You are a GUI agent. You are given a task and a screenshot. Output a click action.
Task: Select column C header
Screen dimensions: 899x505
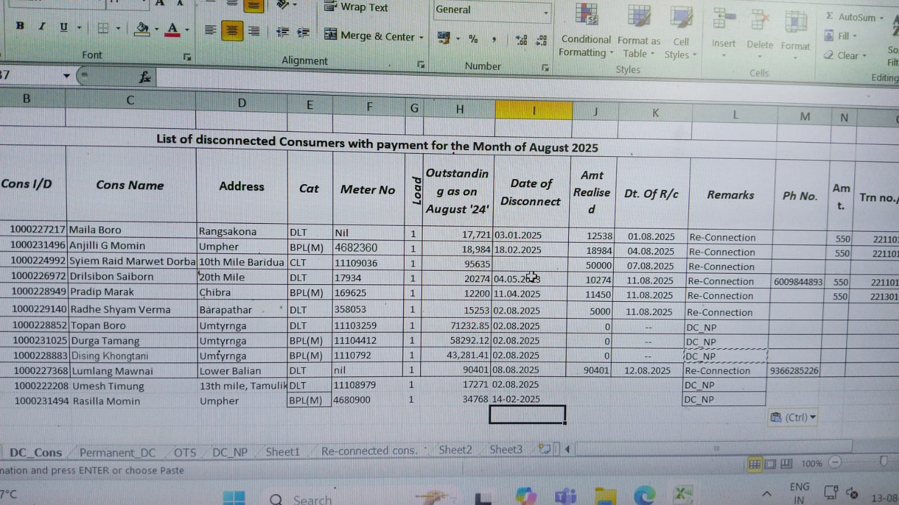pos(130,100)
